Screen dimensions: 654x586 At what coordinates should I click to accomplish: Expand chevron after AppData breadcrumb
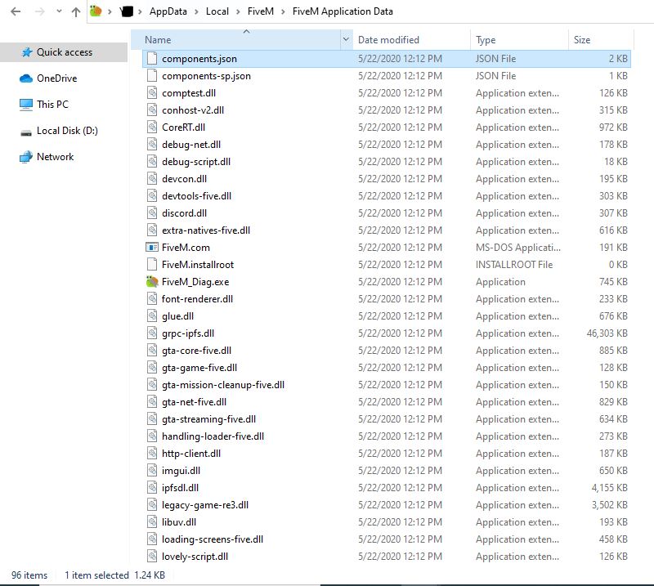pos(196,11)
